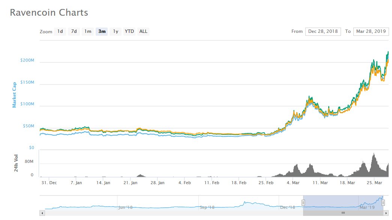Screen dimensions: 392x220
Task: Click Mar '19 in the navigator
Action: point(367,207)
